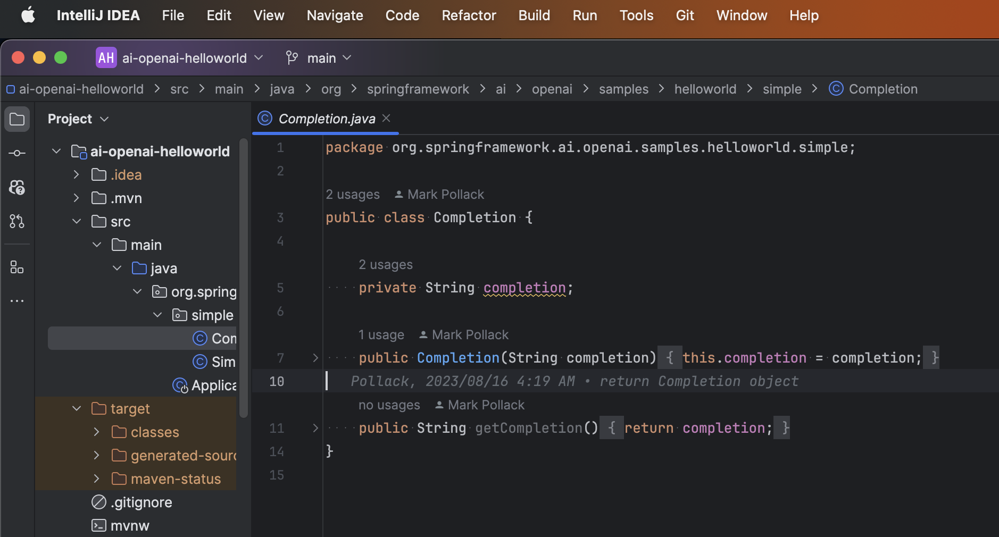Click the org.spring package icon
This screenshot has height=537, width=999.
coord(160,291)
